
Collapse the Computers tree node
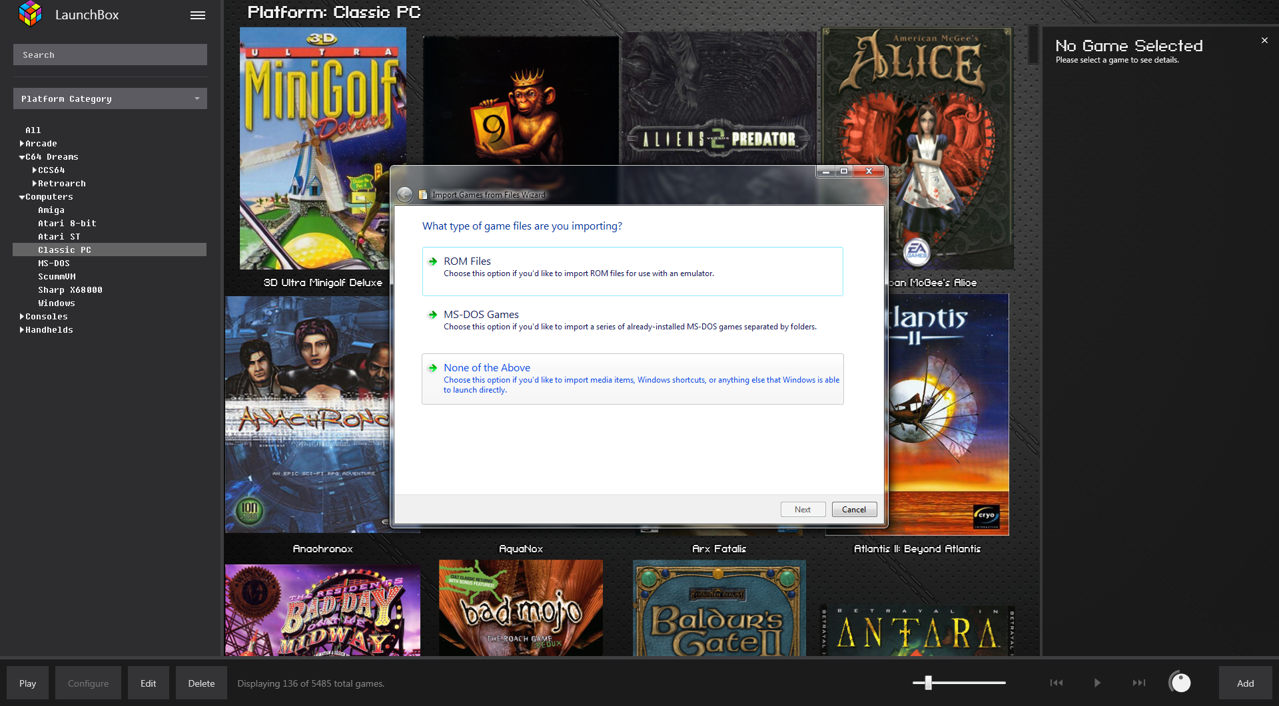tap(22, 197)
